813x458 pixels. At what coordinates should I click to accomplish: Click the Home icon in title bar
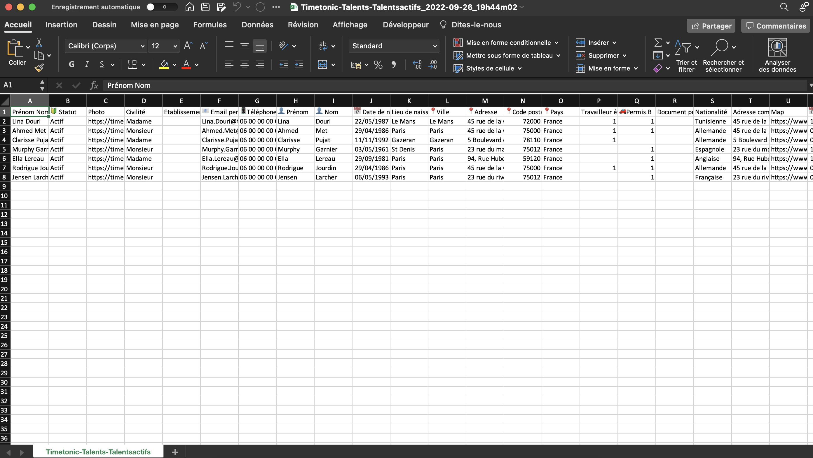pos(189,7)
